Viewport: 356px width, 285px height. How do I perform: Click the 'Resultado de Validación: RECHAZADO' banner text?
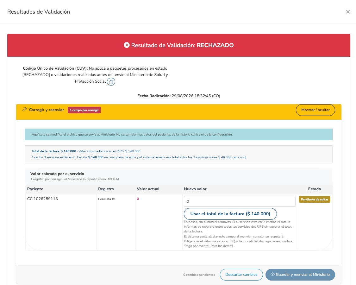click(x=182, y=45)
